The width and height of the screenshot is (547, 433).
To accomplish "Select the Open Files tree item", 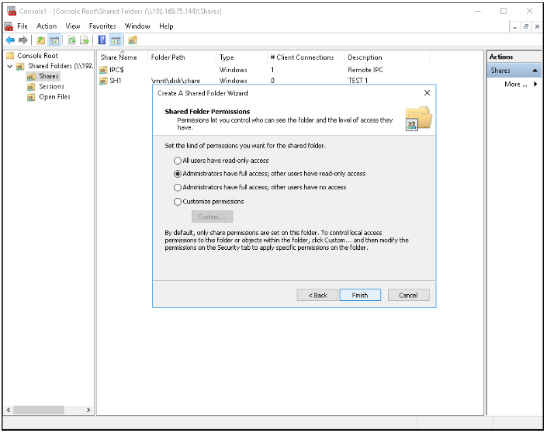I will click(x=54, y=97).
